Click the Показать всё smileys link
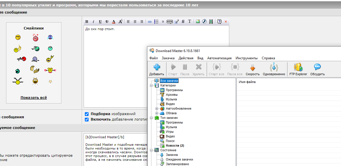341x166 pixels. tap(34, 97)
